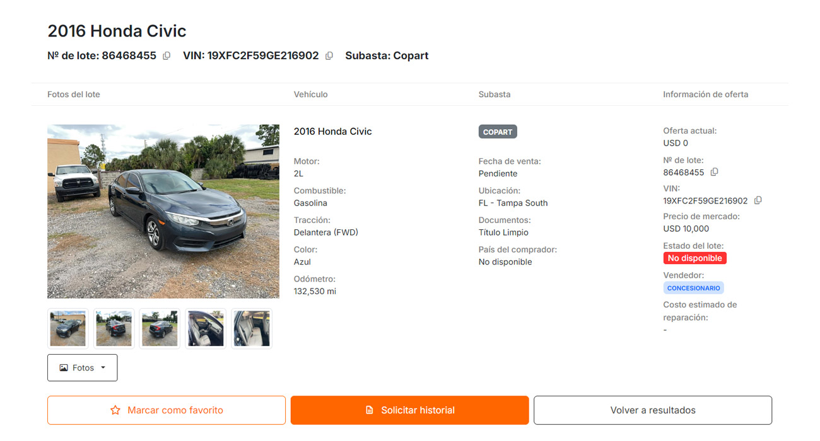Copy VIN in the Información de oferta column
This screenshot has width=820, height=441.
coord(758,200)
